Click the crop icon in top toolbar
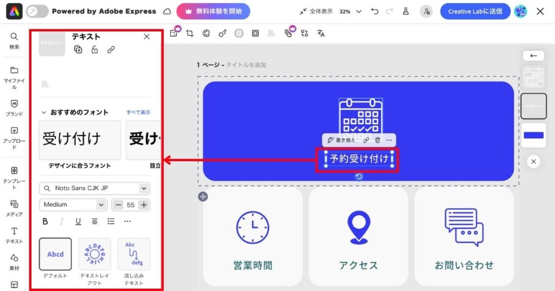 pyautogui.click(x=190, y=34)
